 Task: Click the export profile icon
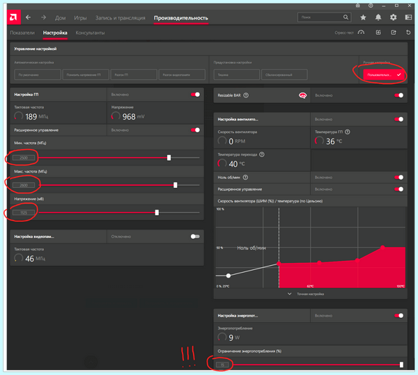[393, 33]
